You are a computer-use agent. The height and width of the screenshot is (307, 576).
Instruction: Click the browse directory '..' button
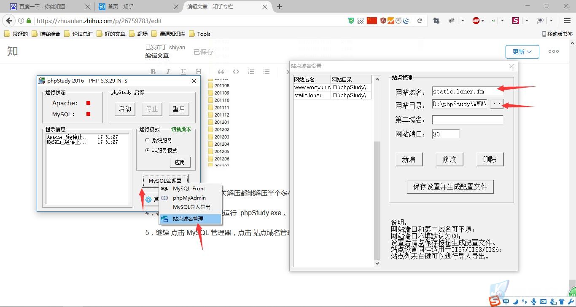497,104
